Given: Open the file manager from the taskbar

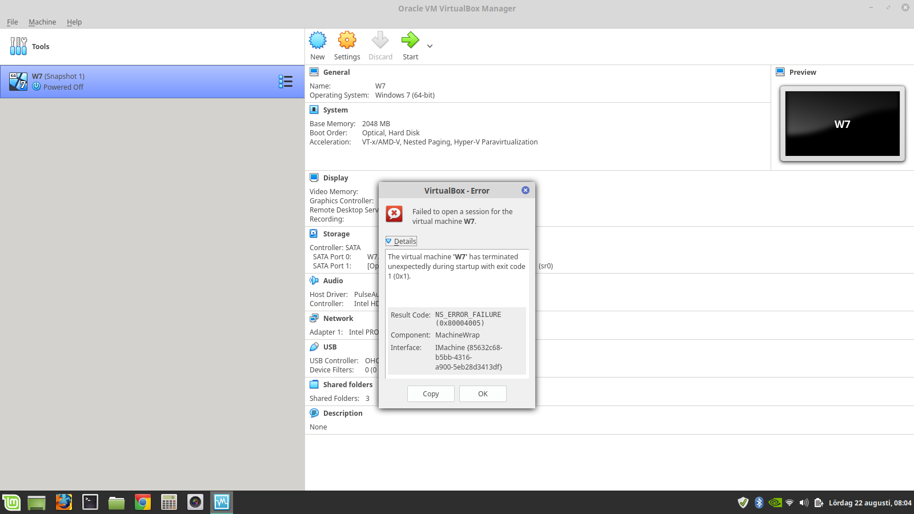Looking at the screenshot, I should (117, 503).
